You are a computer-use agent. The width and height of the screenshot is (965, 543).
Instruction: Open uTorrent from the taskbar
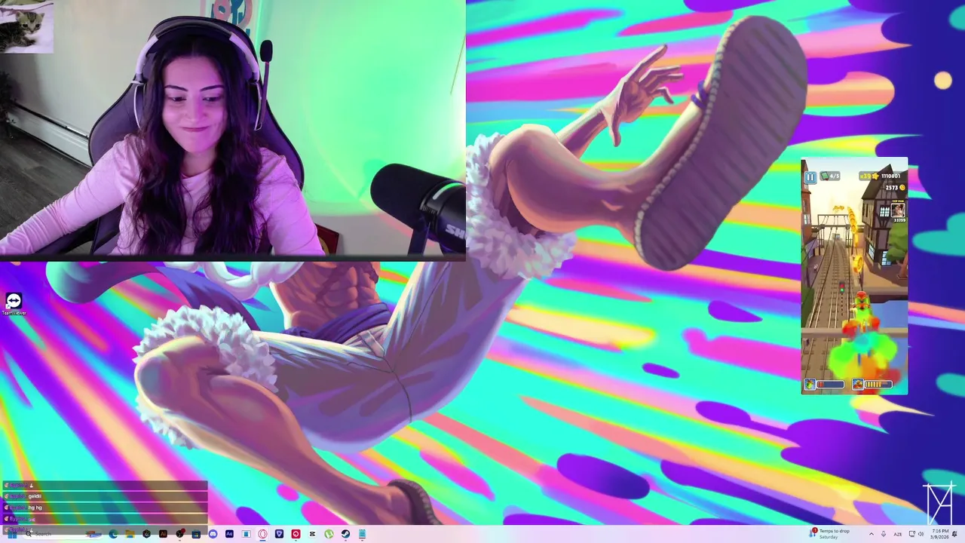(x=329, y=534)
